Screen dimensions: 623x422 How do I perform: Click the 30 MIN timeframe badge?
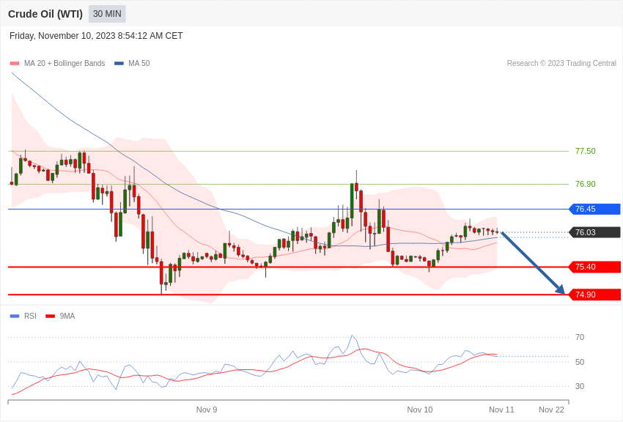[107, 14]
